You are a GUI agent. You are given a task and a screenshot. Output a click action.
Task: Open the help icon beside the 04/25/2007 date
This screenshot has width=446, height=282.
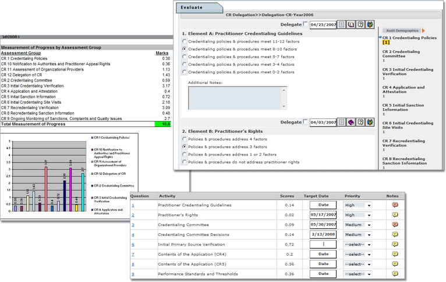tap(361, 24)
